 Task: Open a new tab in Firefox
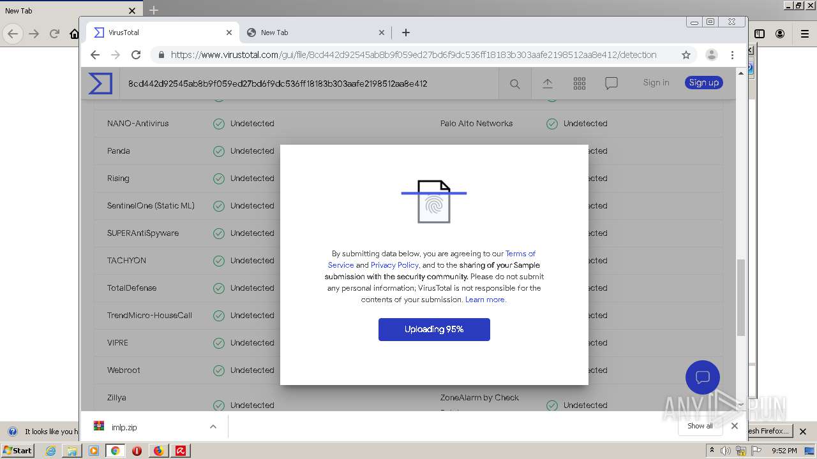[x=154, y=10]
